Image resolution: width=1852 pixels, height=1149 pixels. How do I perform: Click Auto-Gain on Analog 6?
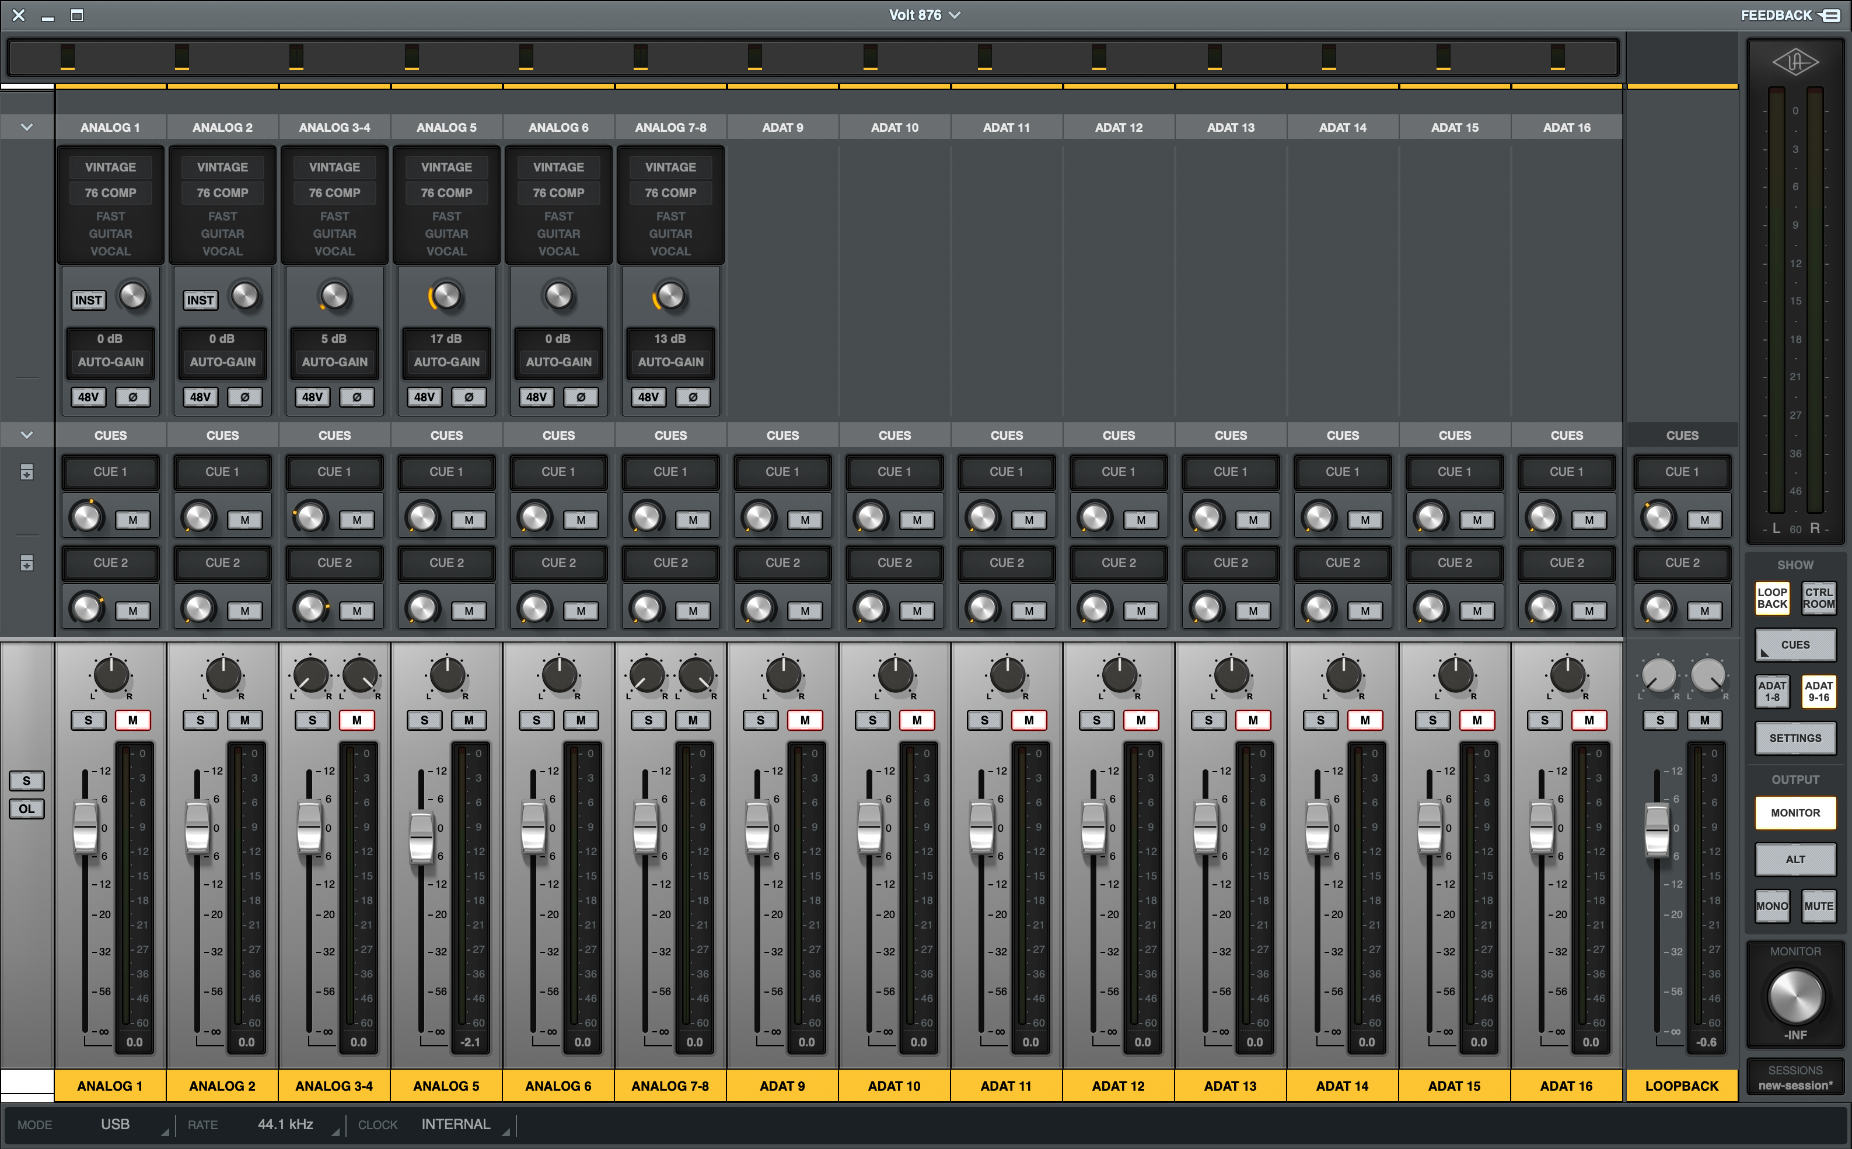[558, 362]
